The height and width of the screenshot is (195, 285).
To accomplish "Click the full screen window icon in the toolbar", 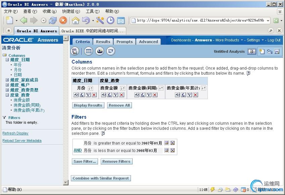I will [x=121, y=21].
